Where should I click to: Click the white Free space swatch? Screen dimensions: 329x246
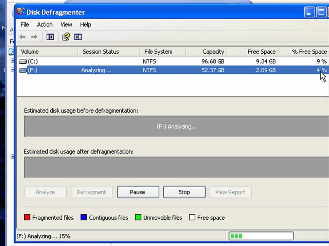[x=192, y=217]
